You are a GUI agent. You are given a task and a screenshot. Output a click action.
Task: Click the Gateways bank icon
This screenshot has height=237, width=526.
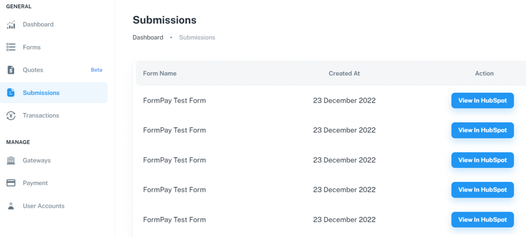pyautogui.click(x=11, y=160)
